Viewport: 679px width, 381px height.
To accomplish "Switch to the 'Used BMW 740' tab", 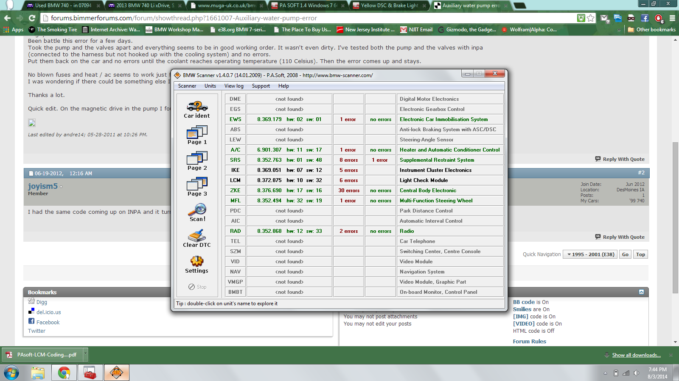I will pyautogui.click(x=62, y=6).
